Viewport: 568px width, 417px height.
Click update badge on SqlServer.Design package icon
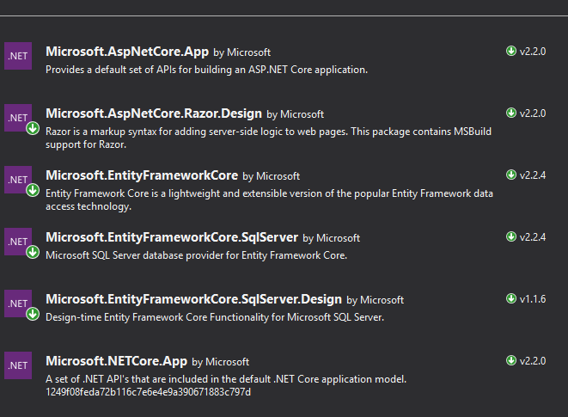point(33,314)
